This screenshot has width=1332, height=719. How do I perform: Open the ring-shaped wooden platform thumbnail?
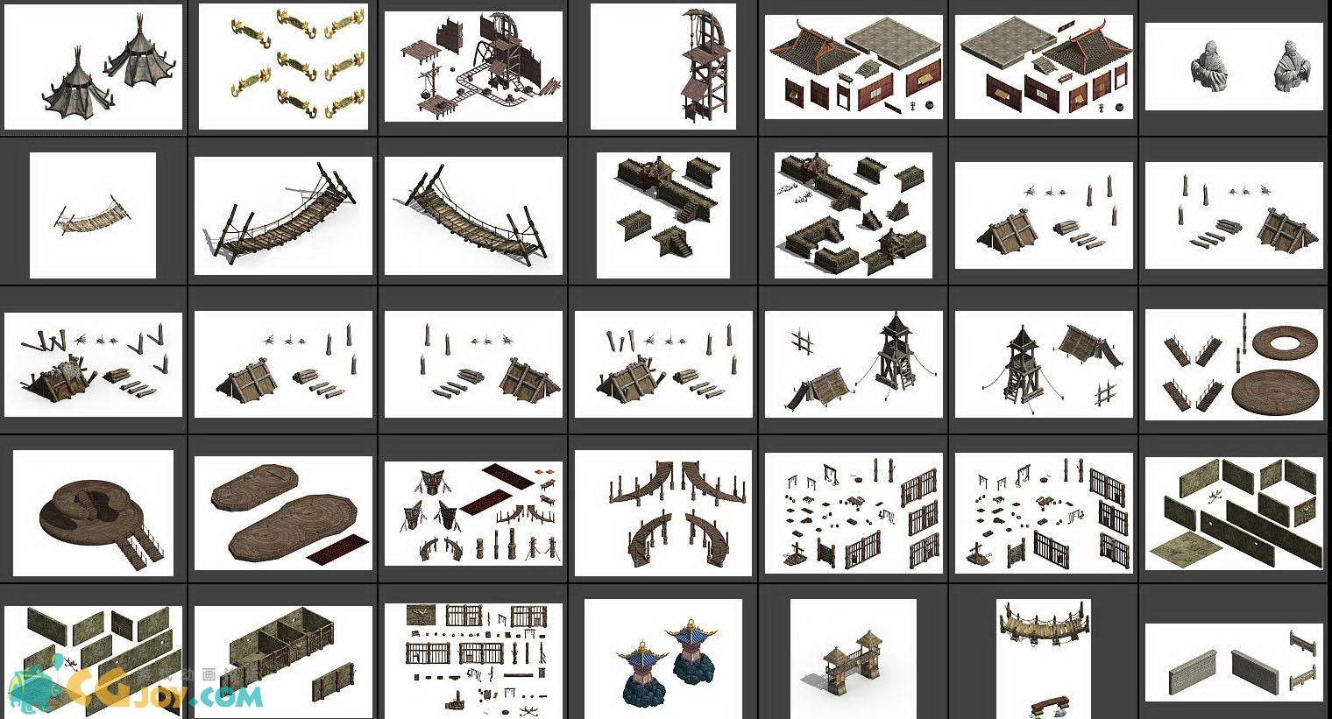[1234, 364]
